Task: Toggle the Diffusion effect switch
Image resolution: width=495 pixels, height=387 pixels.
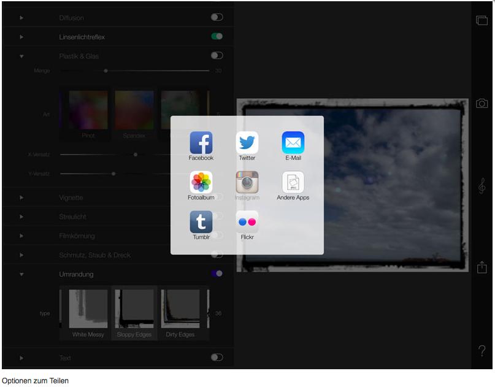Action: coord(217,17)
